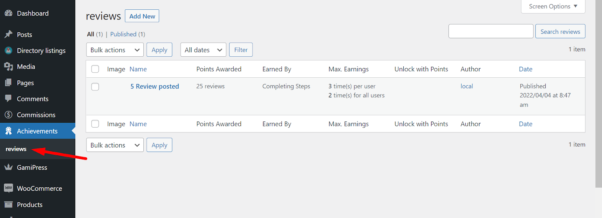Click the GamiPress crown icon

pos(8,167)
